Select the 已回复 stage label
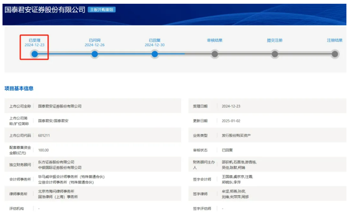351x222 pixels. [155, 40]
